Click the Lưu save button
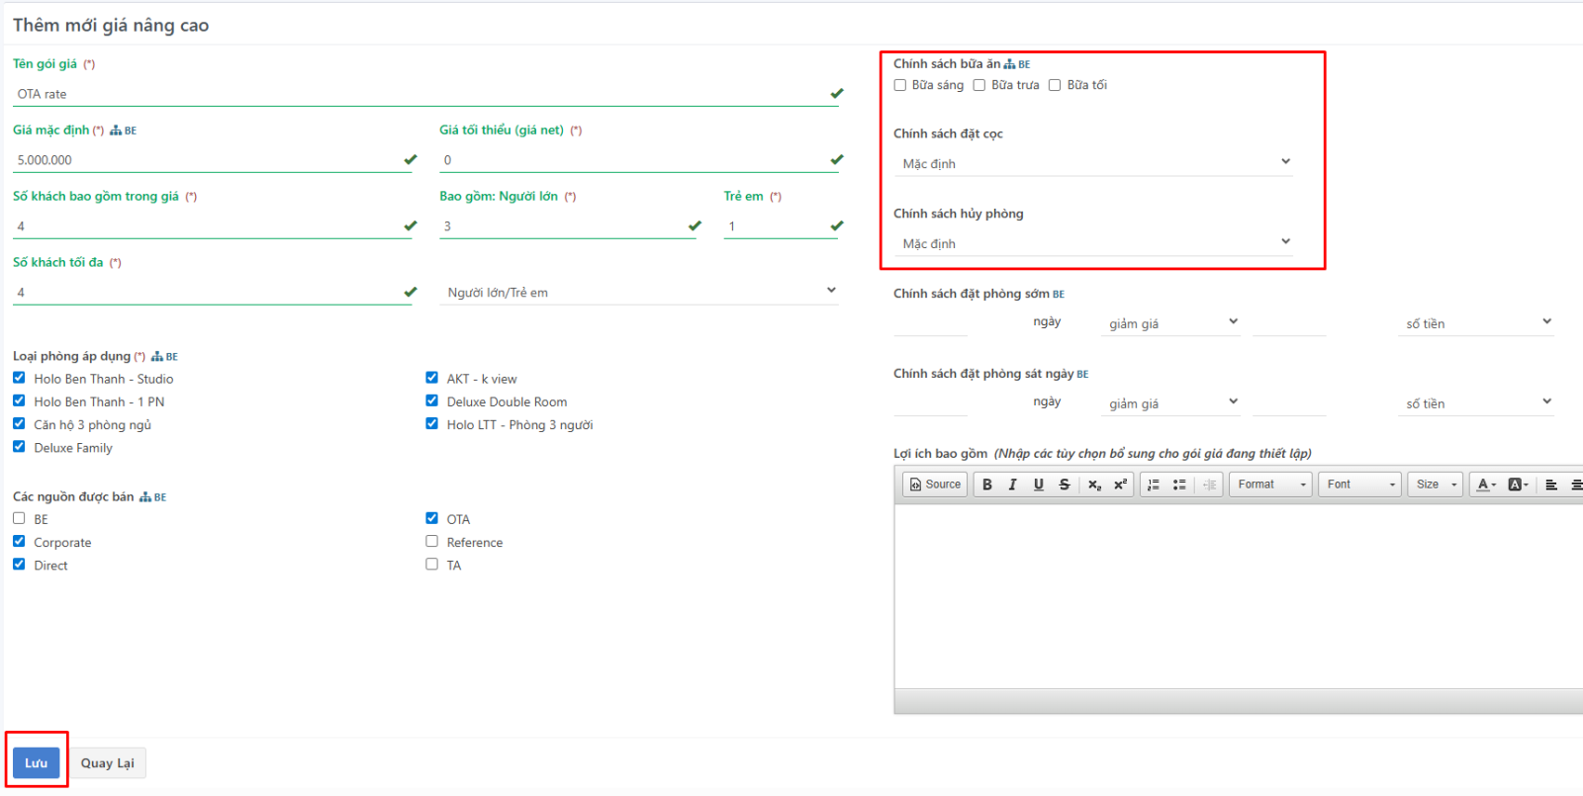This screenshot has width=1583, height=796. (x=37, y=762)
